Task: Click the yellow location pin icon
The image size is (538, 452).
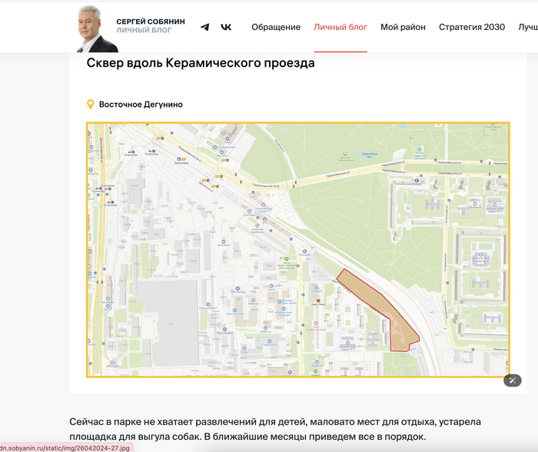Action: tap(90, 105)
